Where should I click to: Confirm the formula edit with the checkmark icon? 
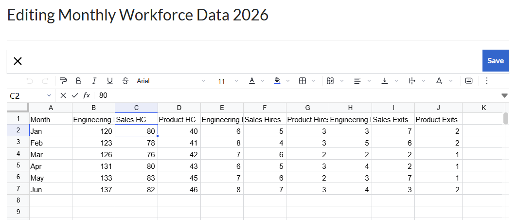point(75,96)
